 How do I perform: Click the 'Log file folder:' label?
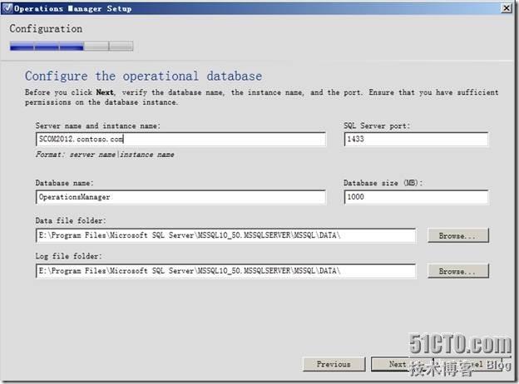pos(69,256)
